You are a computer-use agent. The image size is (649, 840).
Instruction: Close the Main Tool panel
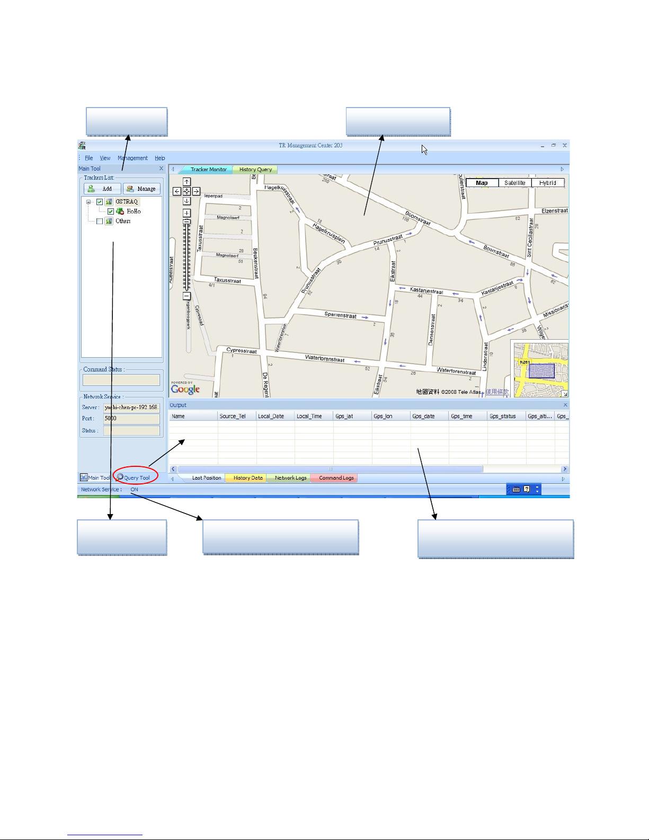tap(162, 169)
